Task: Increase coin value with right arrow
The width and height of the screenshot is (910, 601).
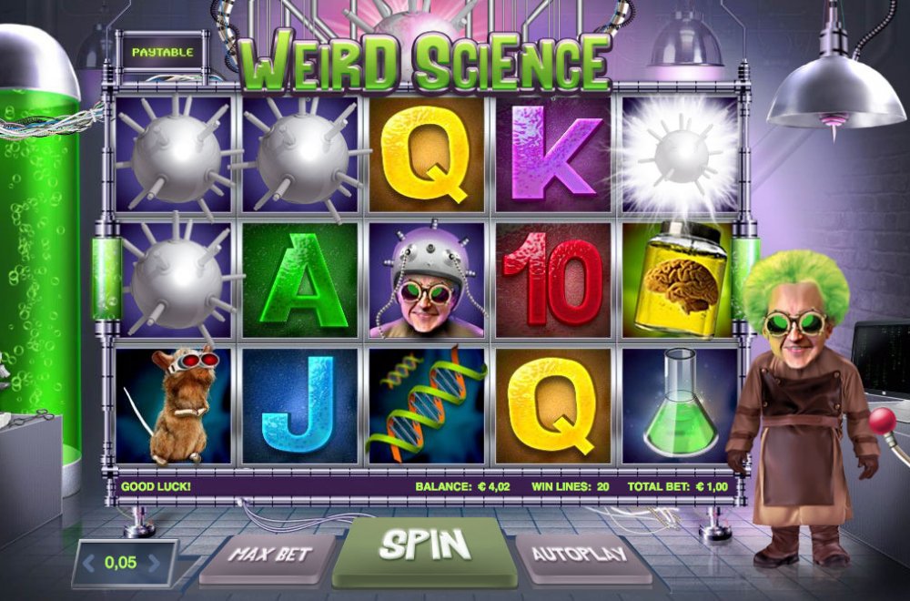Action: click(x=154, y=563)
